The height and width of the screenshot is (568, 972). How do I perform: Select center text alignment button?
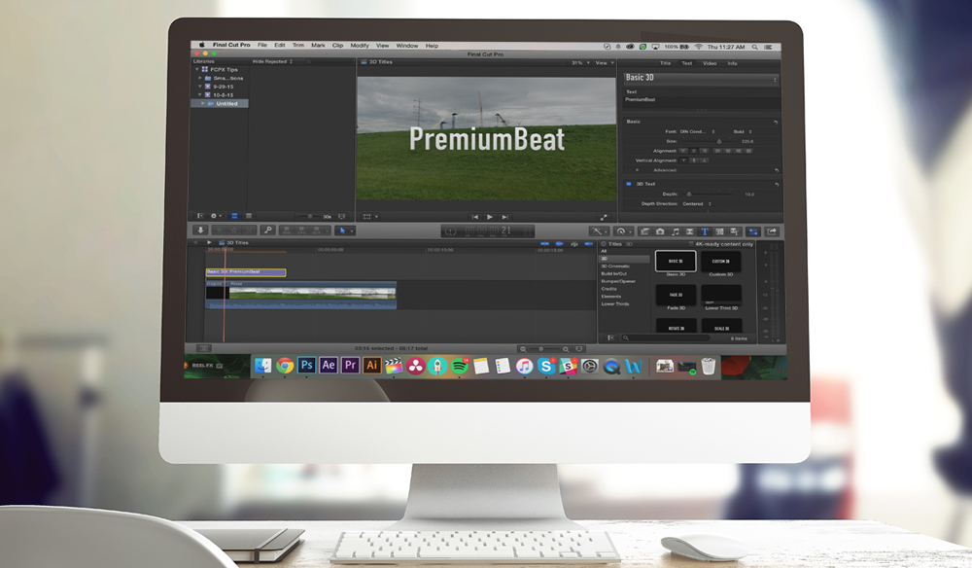[x=694, y=151]
